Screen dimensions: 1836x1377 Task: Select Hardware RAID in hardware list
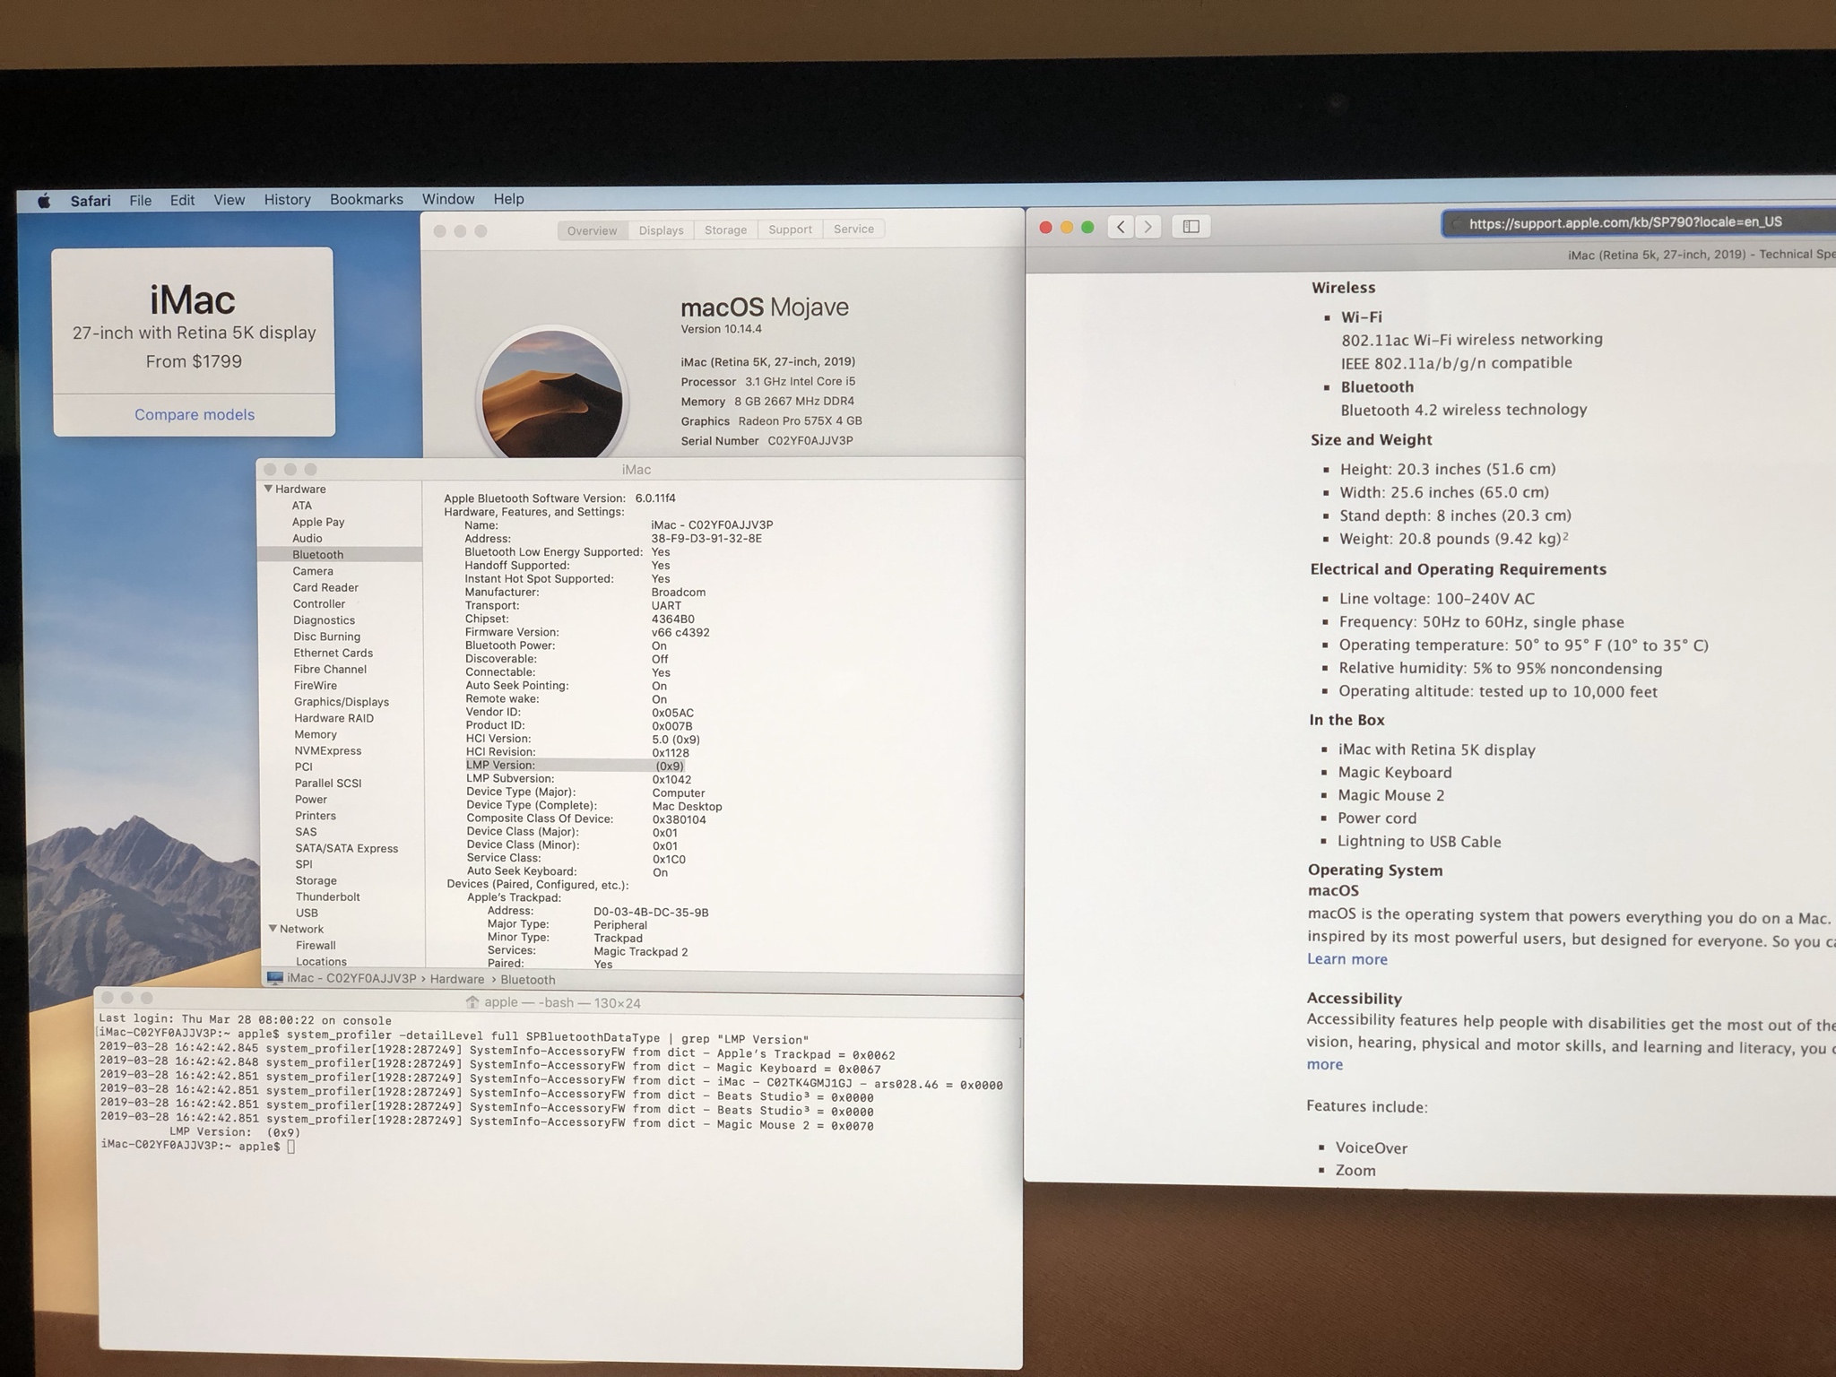(333, 718)
